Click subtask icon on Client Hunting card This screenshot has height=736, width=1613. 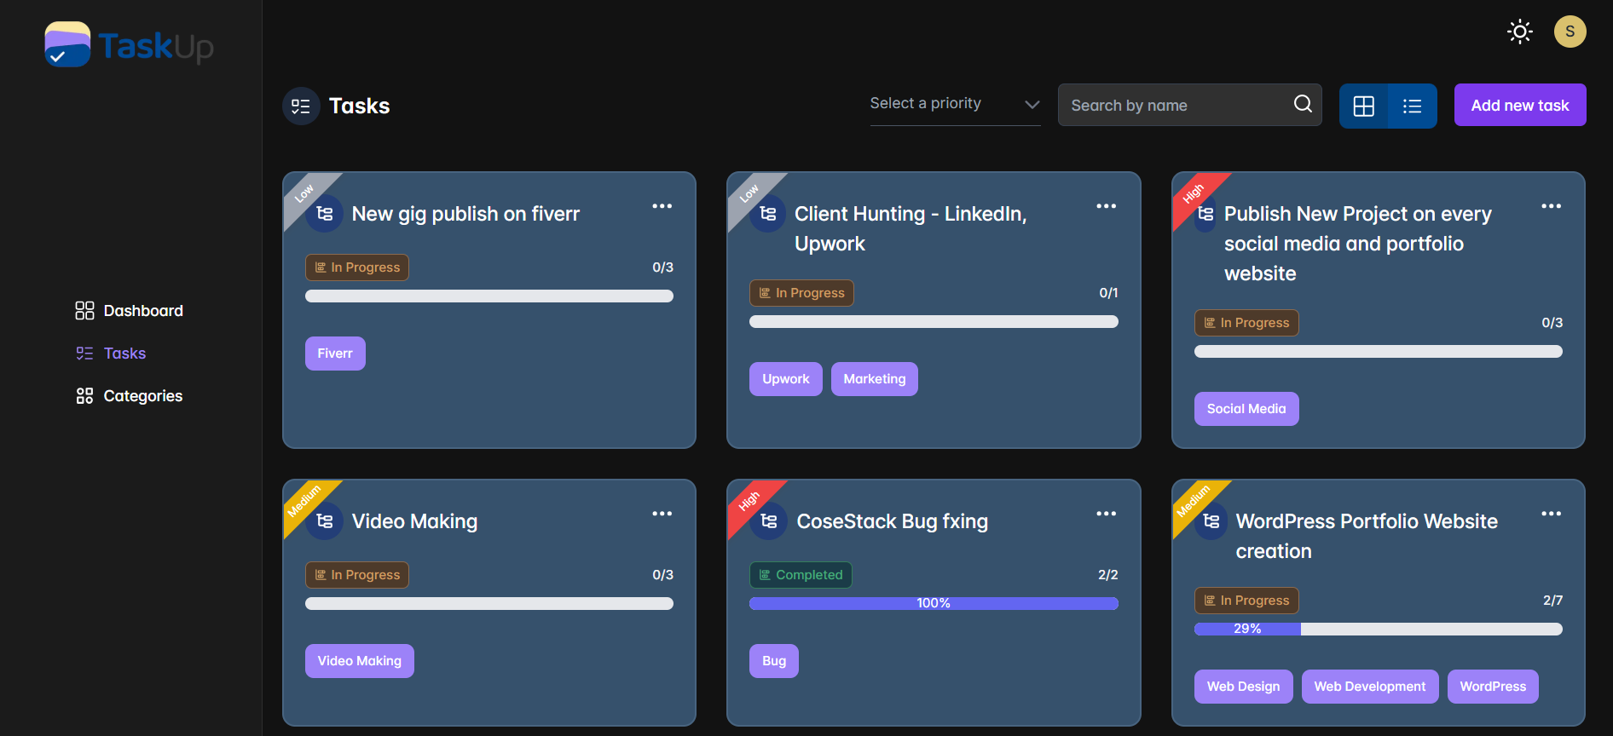click(x=768, y=213)
